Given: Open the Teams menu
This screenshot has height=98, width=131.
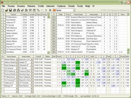Looking at the screenshot, I should pos(11,6).
